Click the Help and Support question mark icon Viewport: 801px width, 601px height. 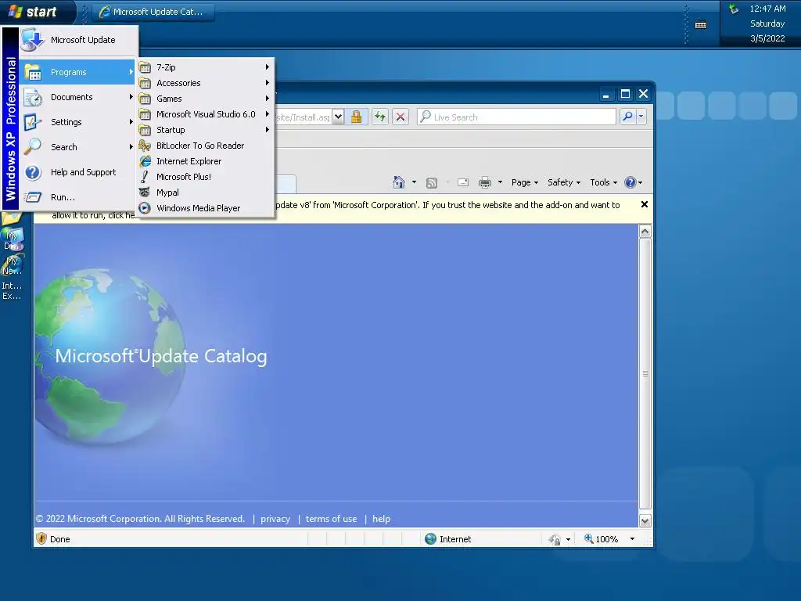[33, 172]
